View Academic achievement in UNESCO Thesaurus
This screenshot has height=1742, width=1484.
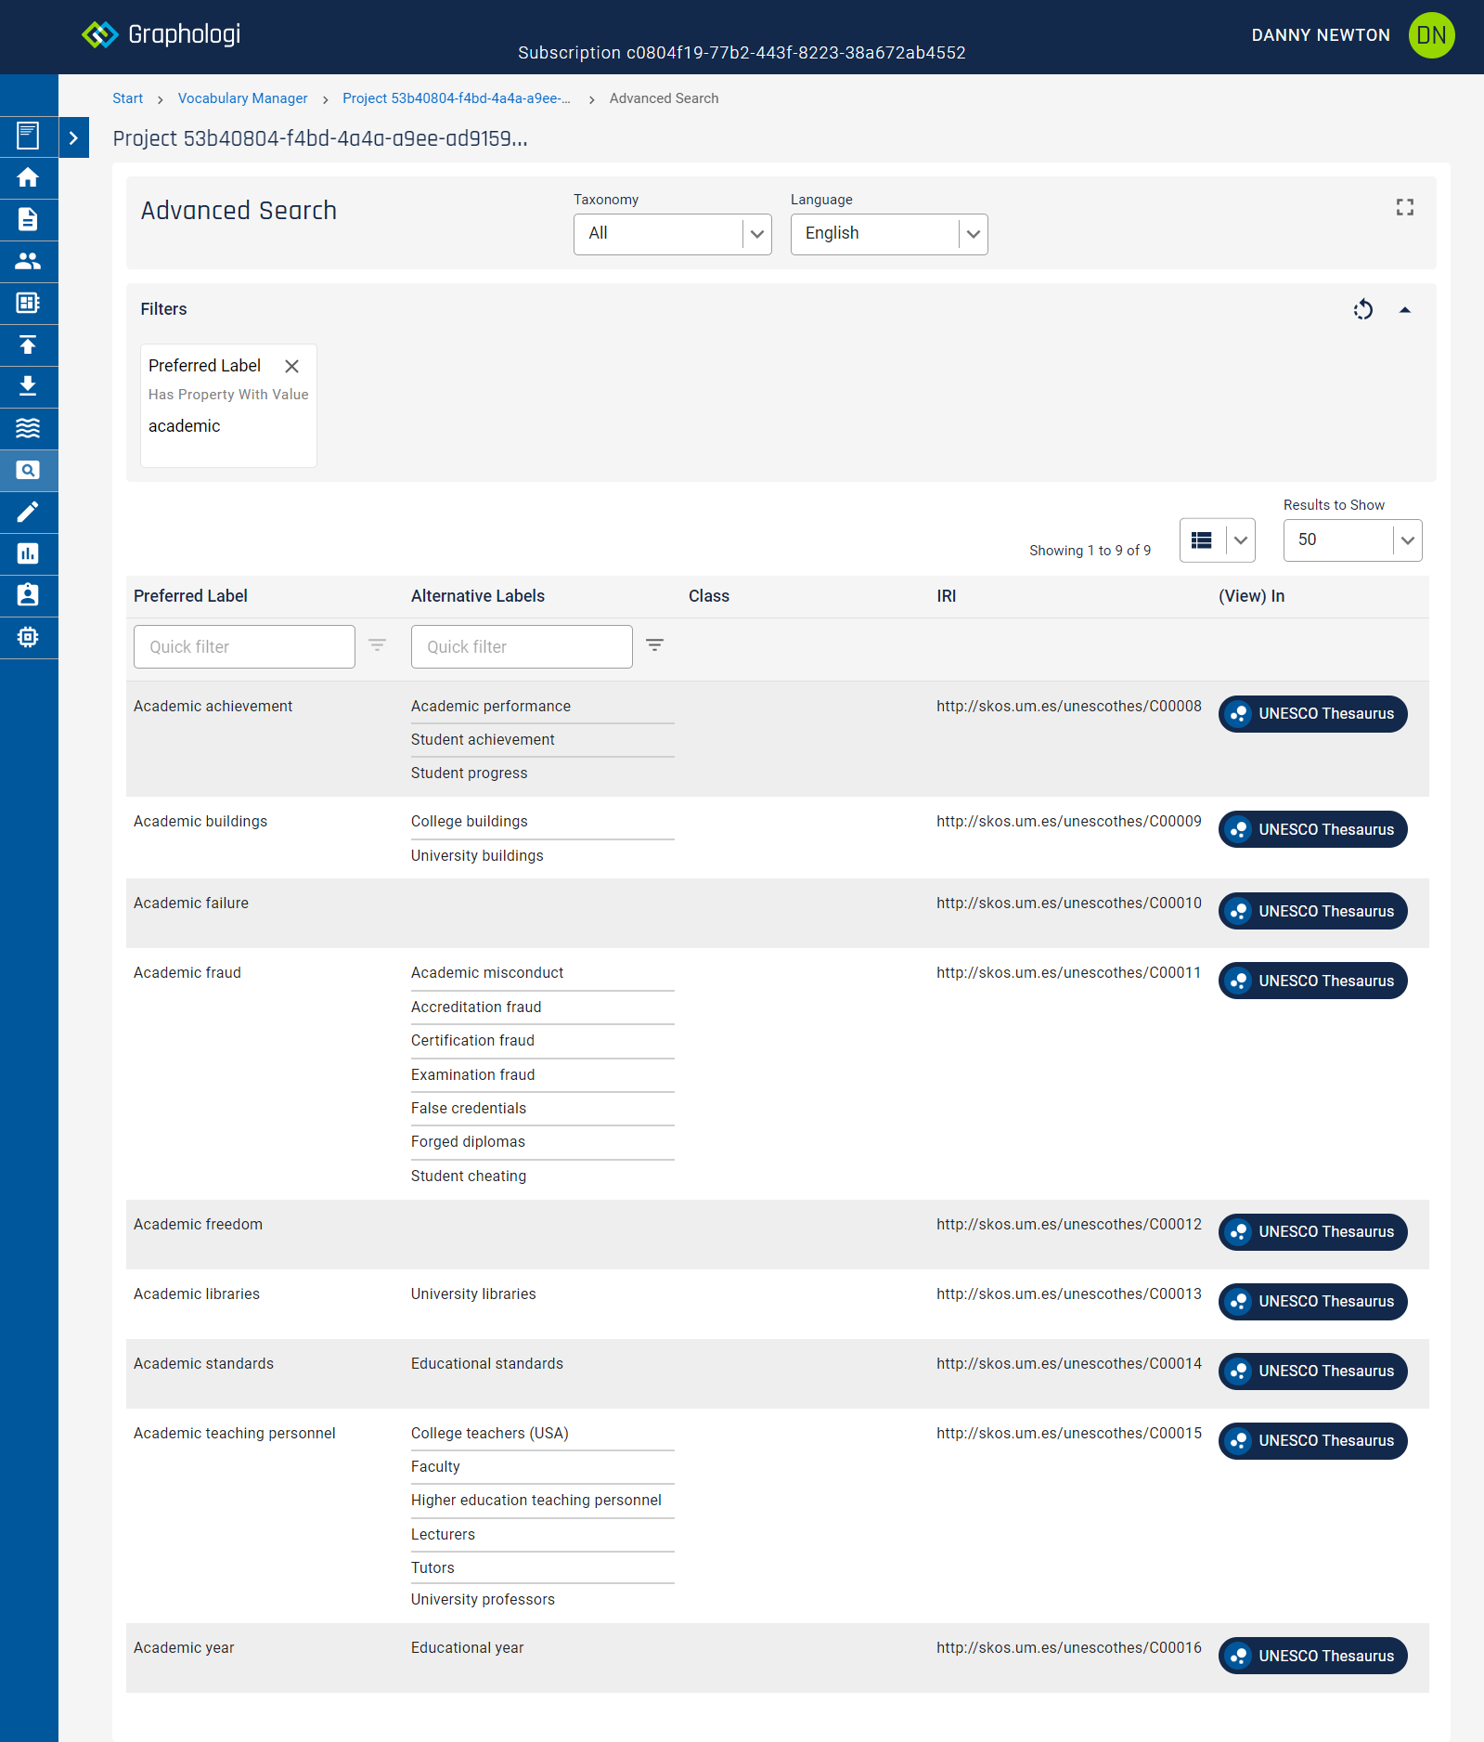point(1312,714)
